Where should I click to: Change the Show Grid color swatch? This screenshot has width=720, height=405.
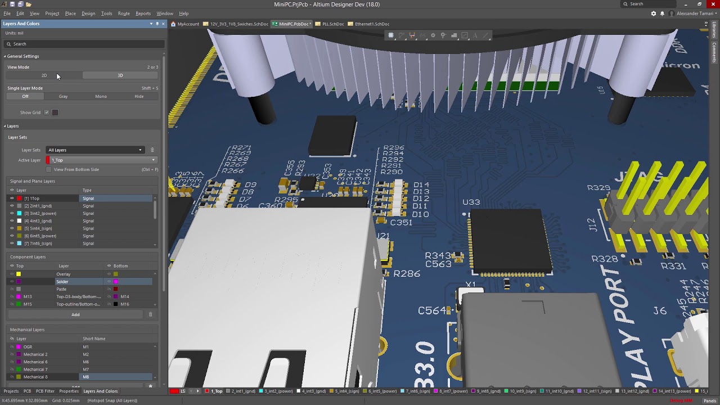[x=55, y=112]
